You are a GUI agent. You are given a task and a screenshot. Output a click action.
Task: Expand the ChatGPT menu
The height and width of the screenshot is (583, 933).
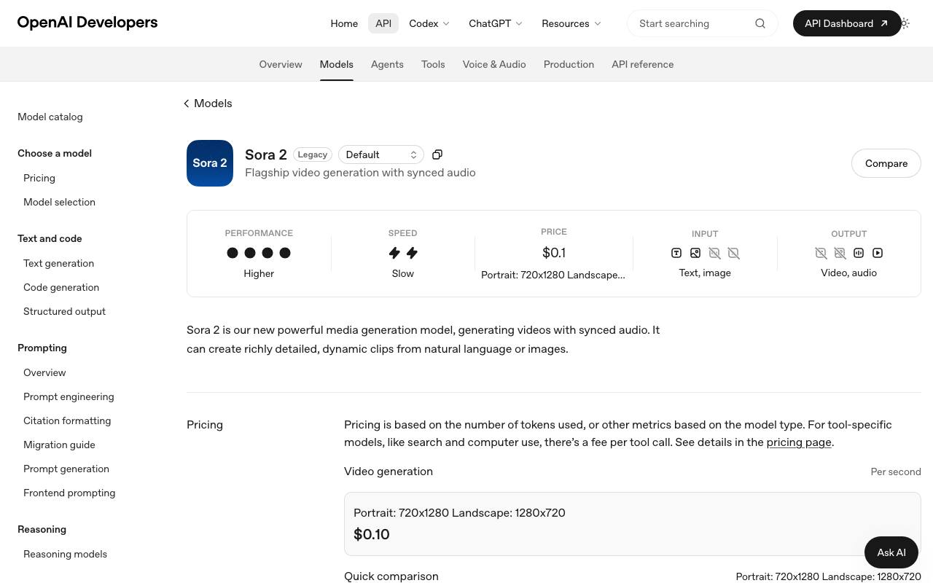click(496, 23)
